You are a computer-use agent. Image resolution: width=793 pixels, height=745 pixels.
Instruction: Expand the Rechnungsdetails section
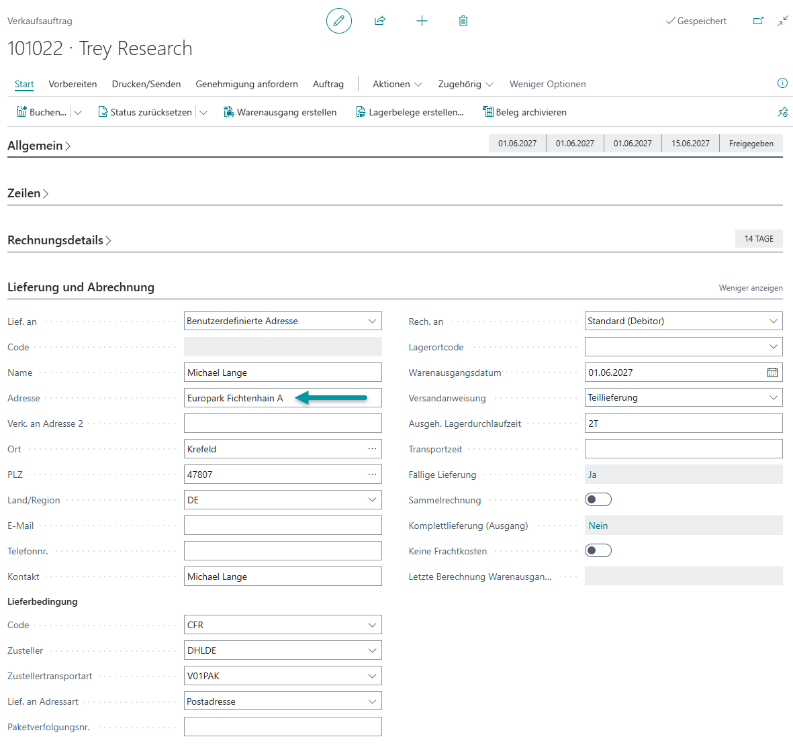(59, 240)
